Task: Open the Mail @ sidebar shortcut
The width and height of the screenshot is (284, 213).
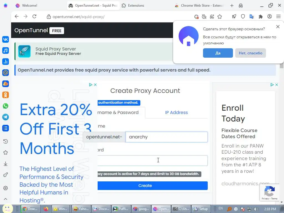Action: click(6, 73)
